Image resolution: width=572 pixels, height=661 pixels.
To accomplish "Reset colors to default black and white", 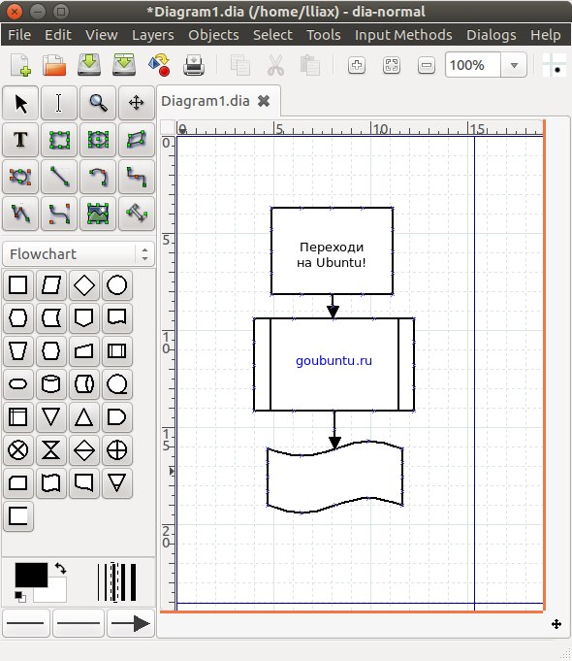I will point(19,597).
